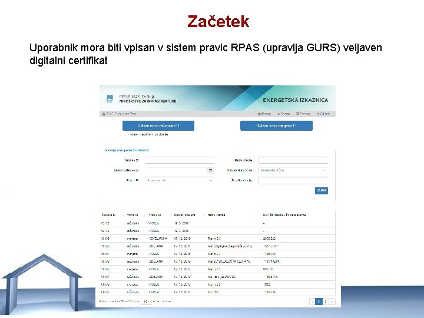Image resolution: width=424 pixels, height=318 pixels.
Task: Click the Datum izdelave EI date field
Action: tap(176, 170)
